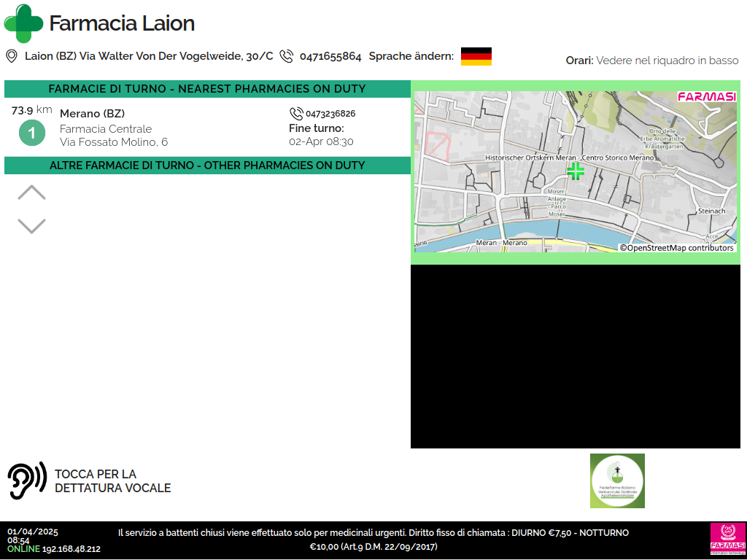Screen dimensions: 747x560
Task: Switch language using the German flag
Action: (x=476, y=56)
